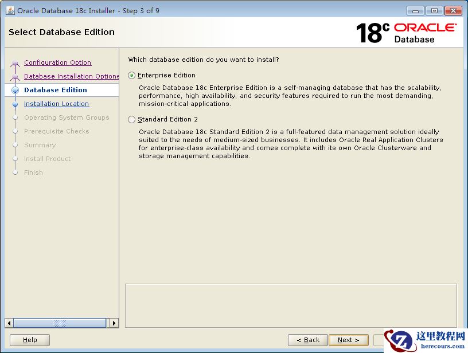The height and width of the screenshot is (353, 468).
Task: Click the empty message area box
Action: 291,305
